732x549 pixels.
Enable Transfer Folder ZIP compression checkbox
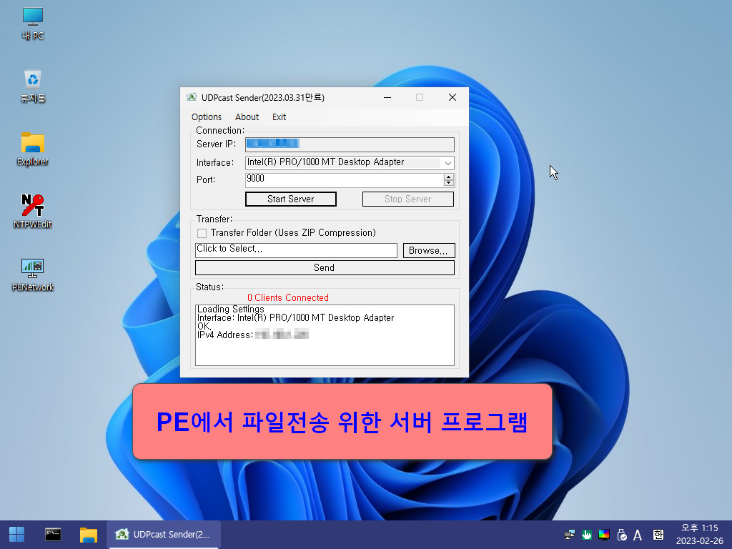coord(202,233)
